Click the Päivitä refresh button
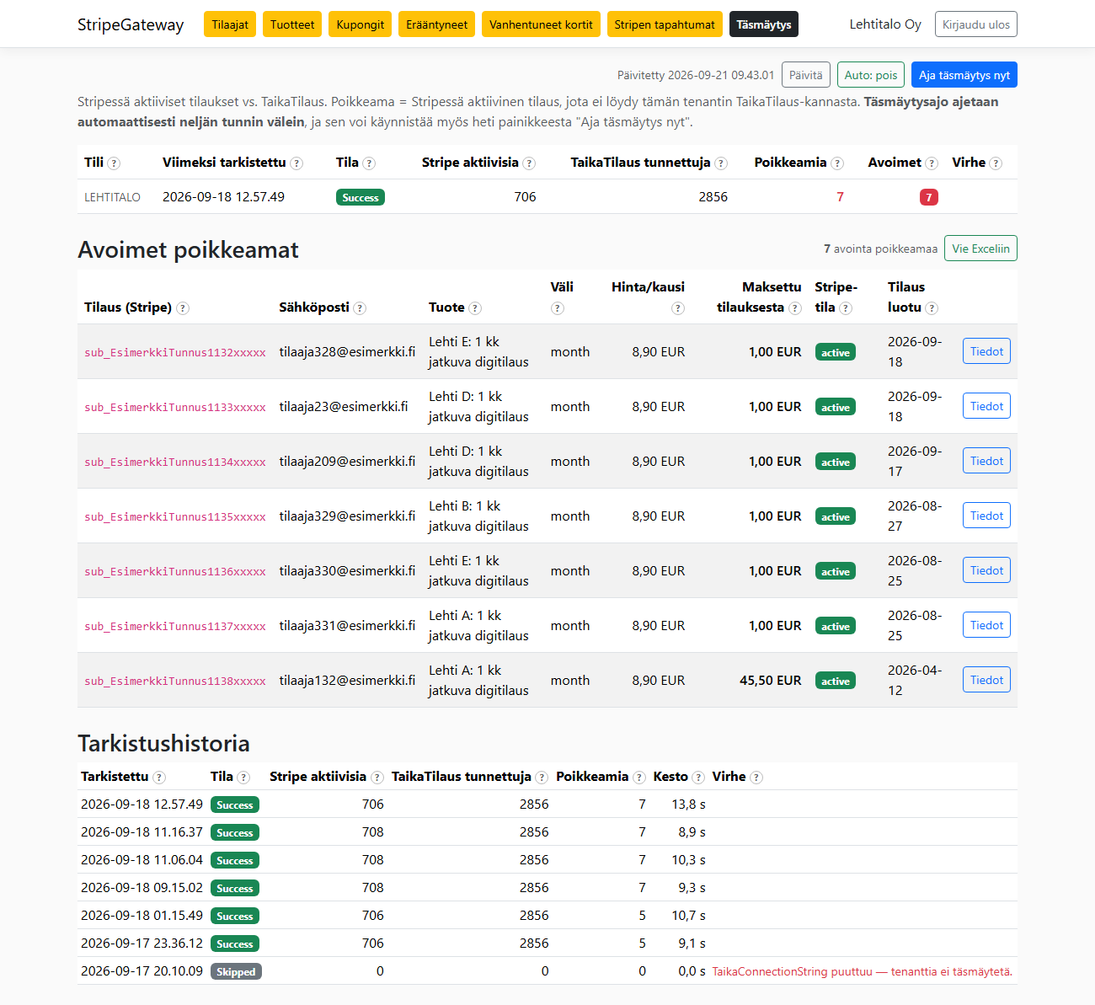The width and height of the screenshot is (1095, 1005). point(806,75)
